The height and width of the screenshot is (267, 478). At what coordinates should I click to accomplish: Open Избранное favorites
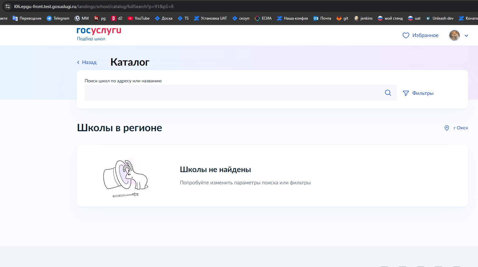coord(420,35)
